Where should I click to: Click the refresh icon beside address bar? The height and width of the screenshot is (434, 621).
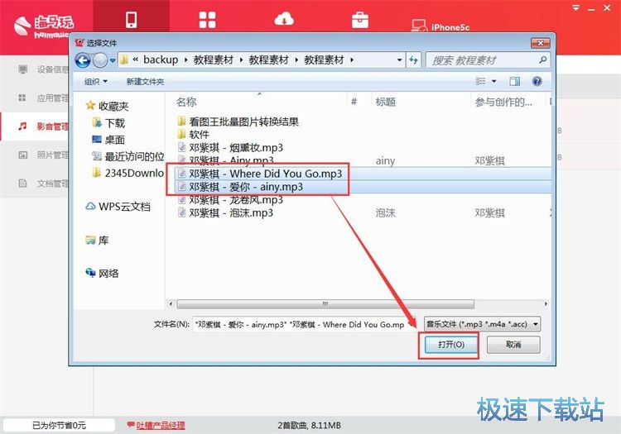point(413,60)
